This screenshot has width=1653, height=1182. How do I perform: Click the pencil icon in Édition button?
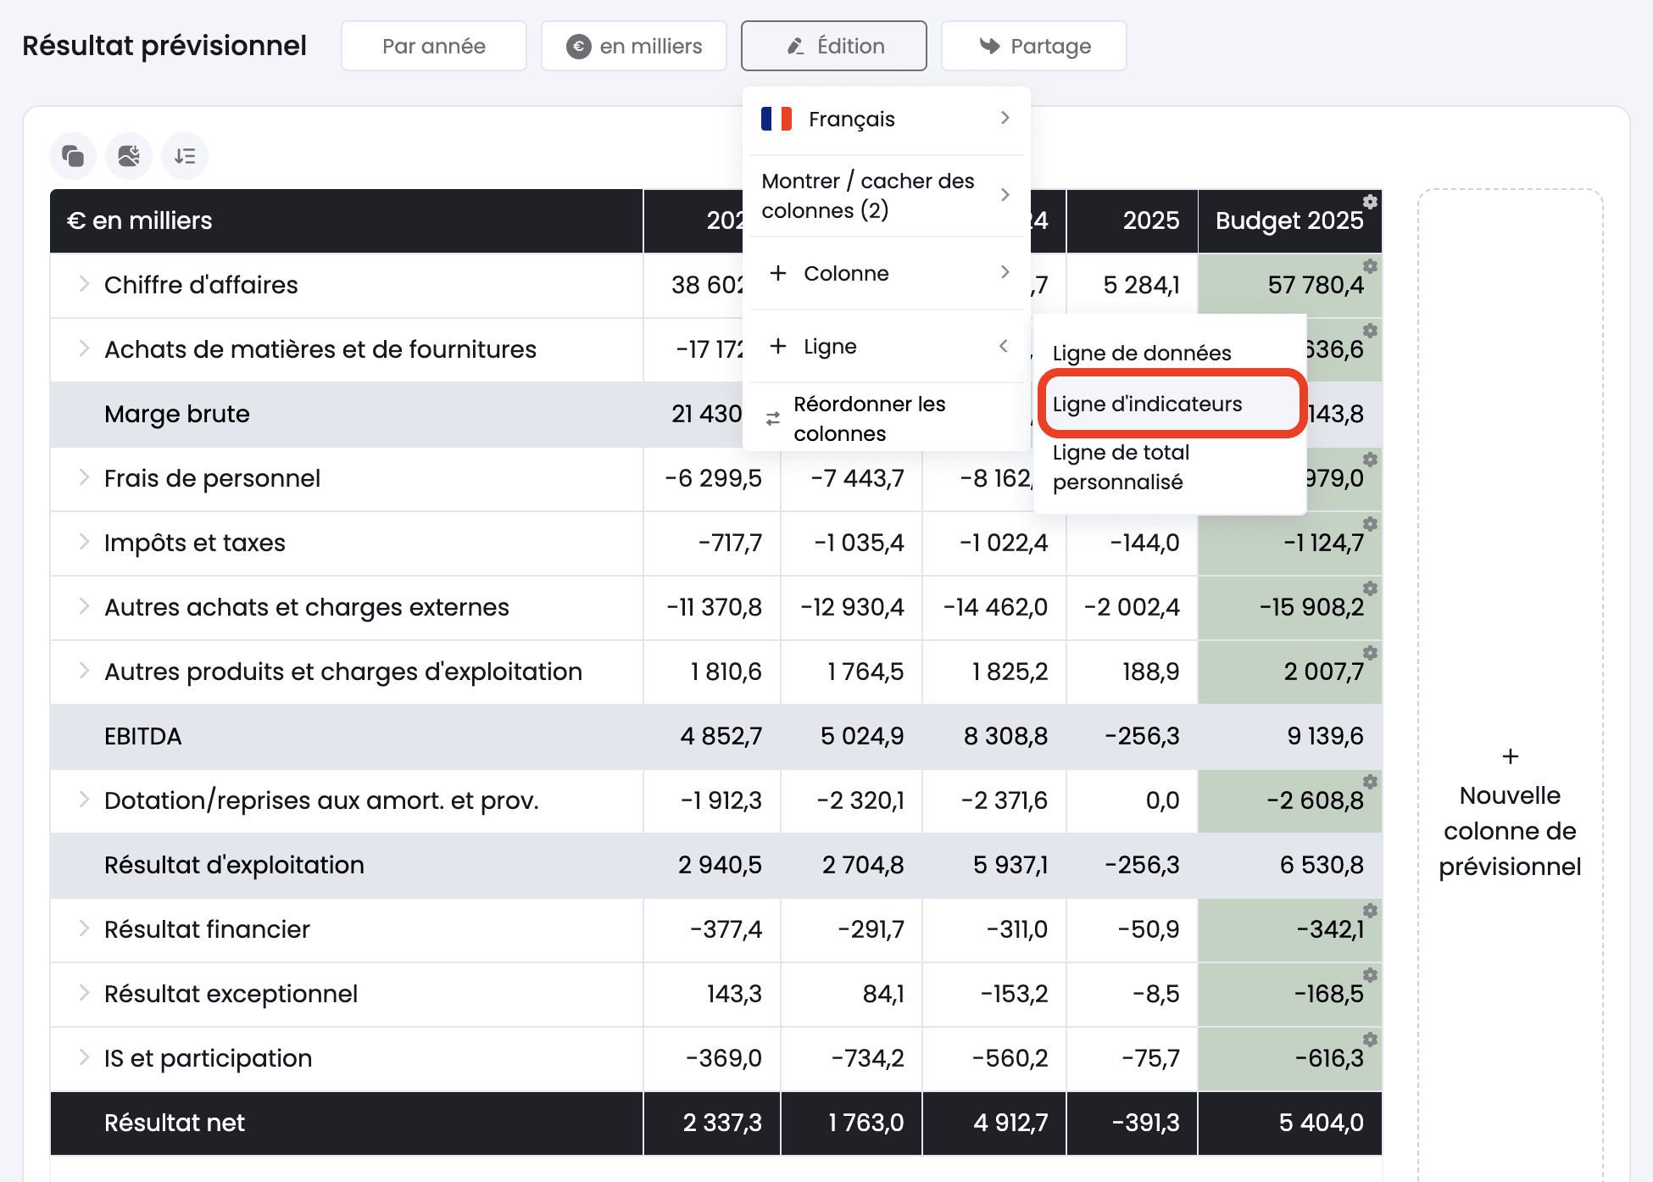click(x=795, y=46)
